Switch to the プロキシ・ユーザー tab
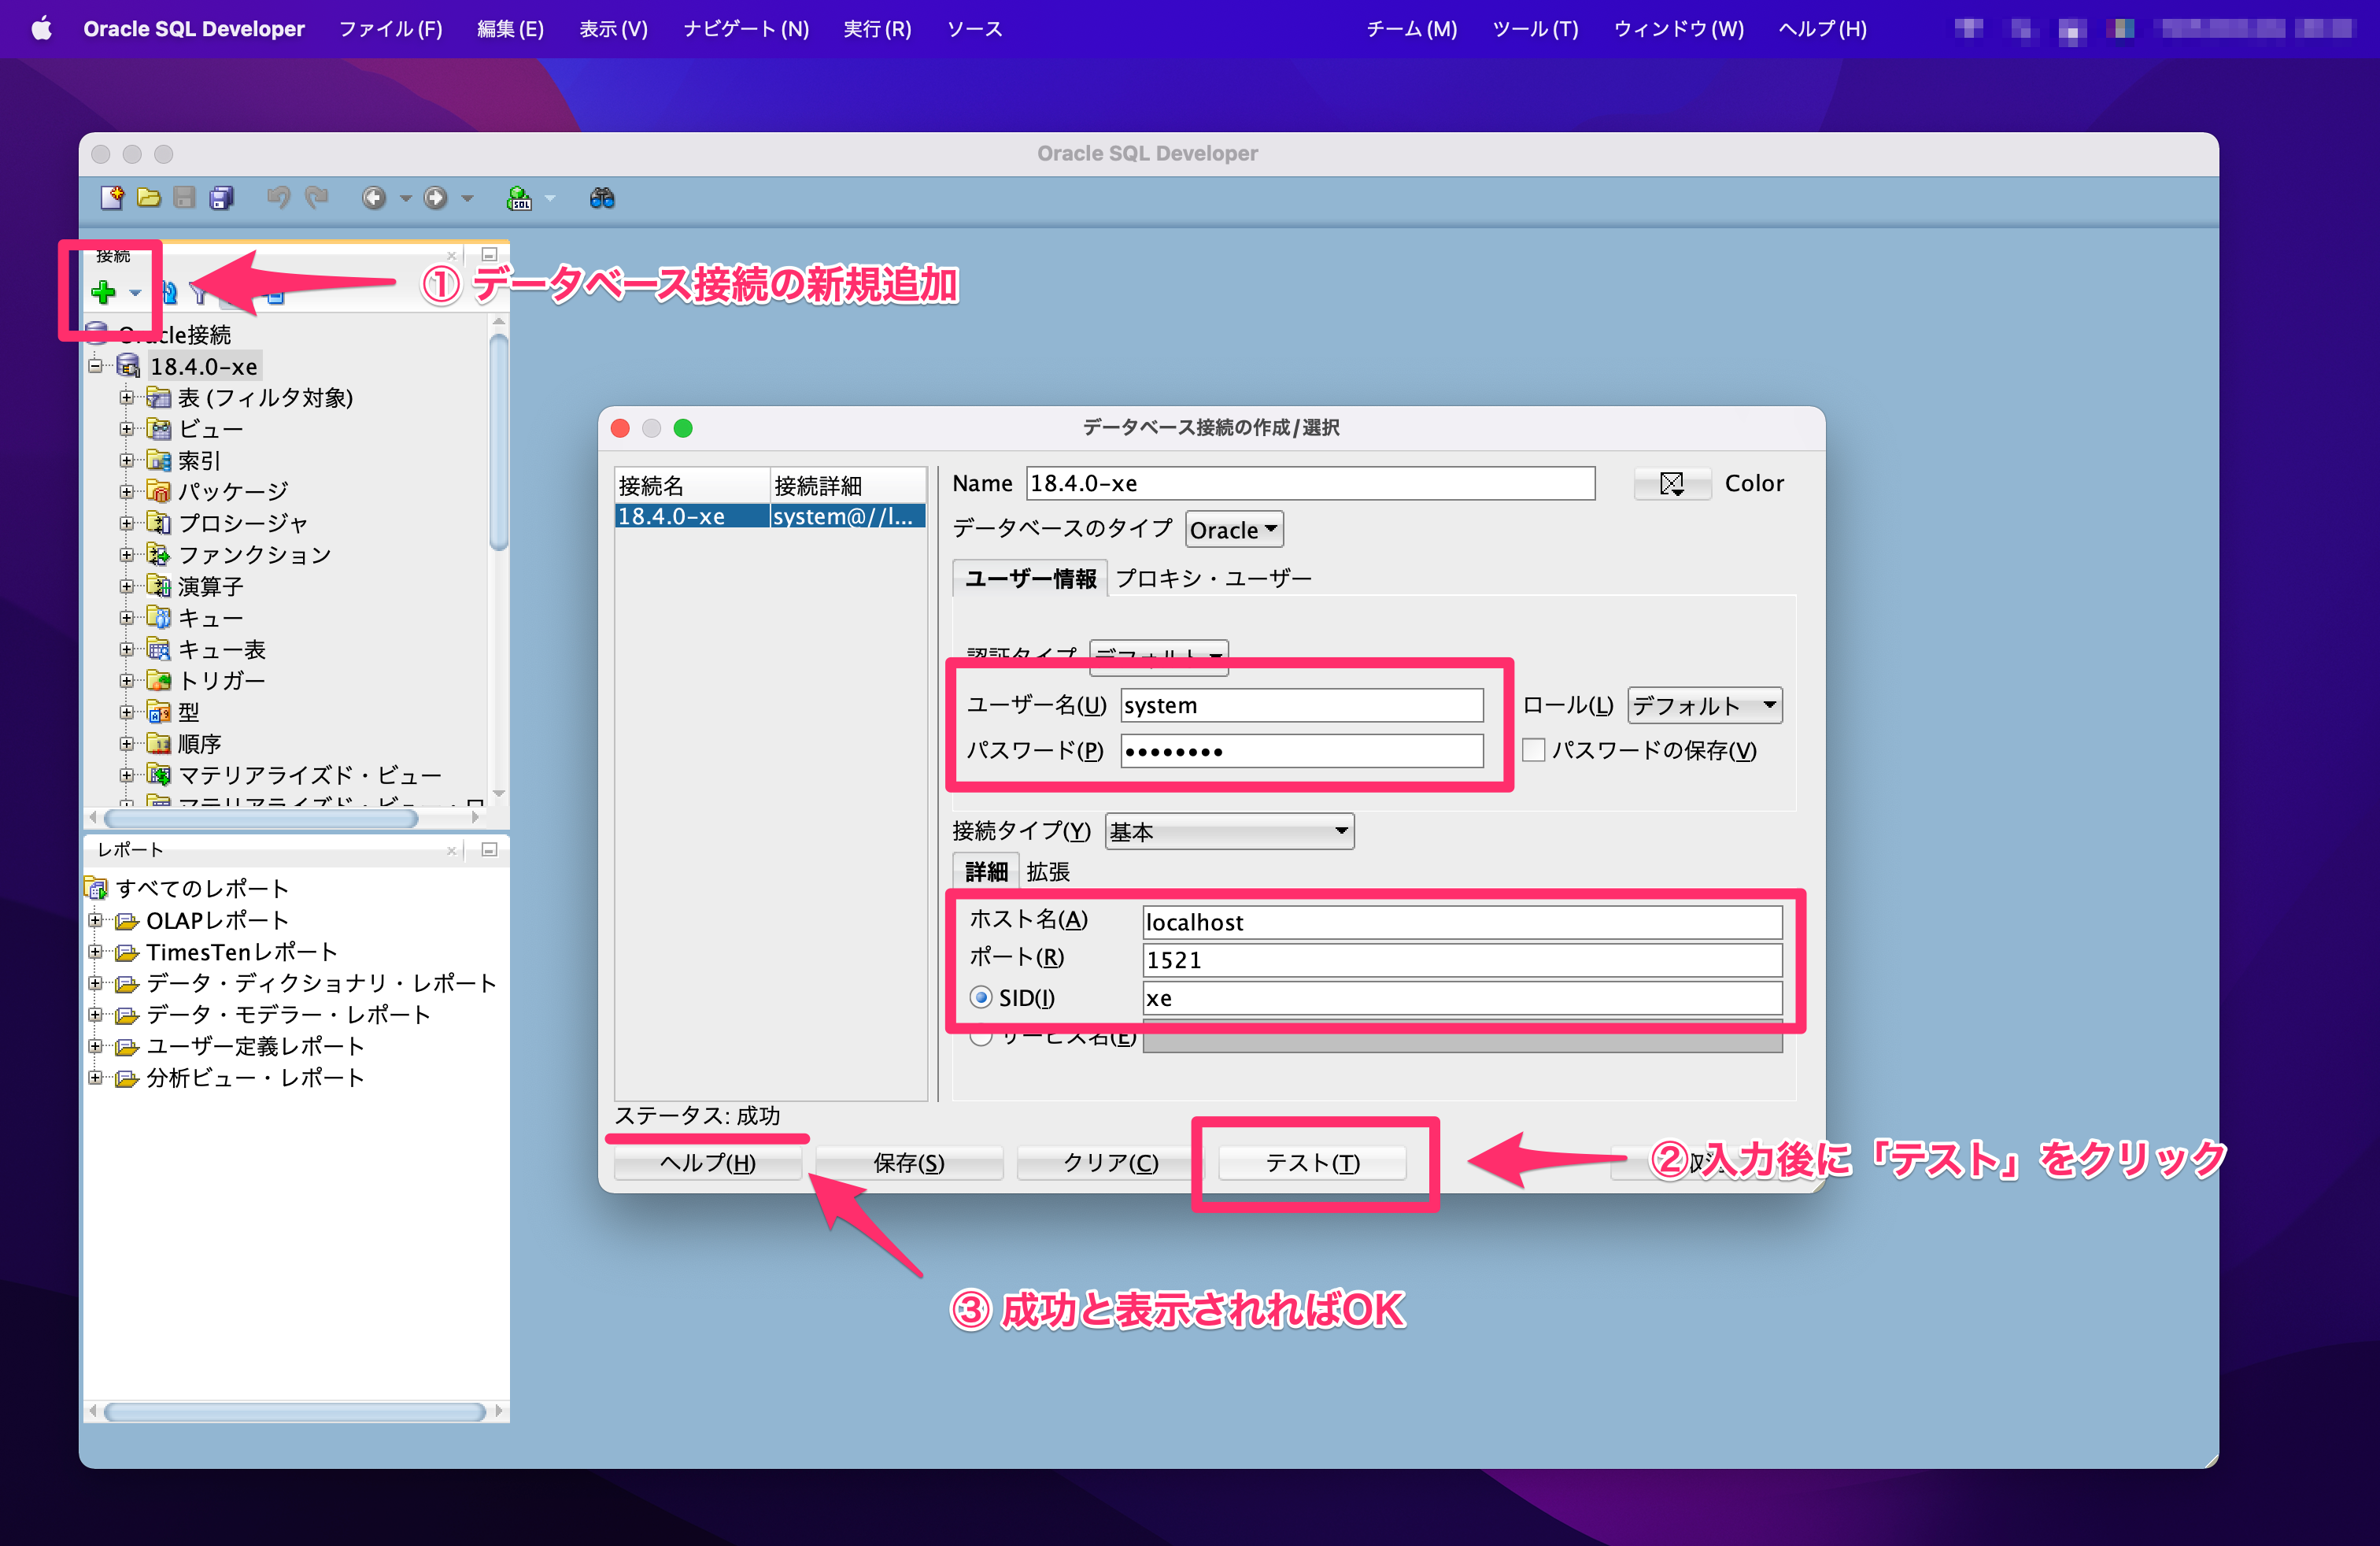2380x1546 pixels. click(1213, 578)
